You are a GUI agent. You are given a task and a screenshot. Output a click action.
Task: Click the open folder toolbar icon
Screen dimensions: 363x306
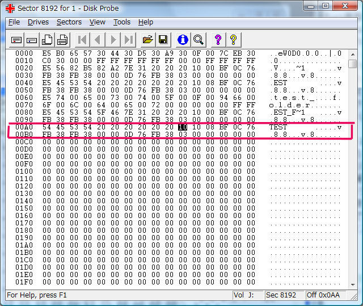click(x=148, y=40)
